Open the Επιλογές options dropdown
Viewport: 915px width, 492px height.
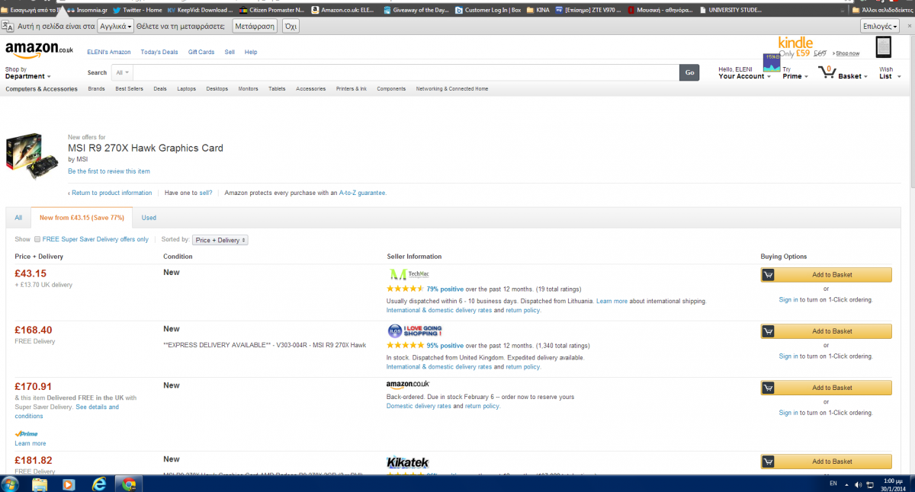coord(878,26)
